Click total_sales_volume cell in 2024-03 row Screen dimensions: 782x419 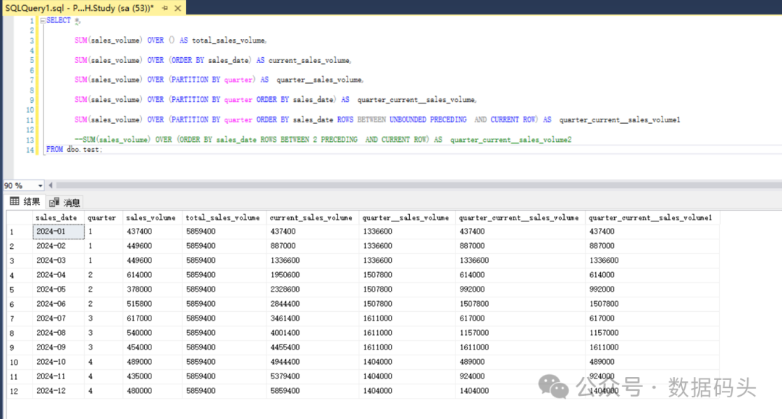click(224, 261)
